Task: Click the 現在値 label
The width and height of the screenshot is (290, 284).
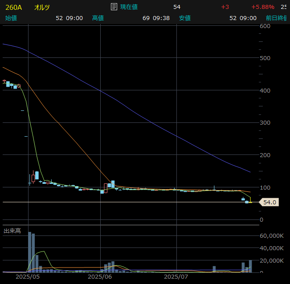Action: click(129, 7)
